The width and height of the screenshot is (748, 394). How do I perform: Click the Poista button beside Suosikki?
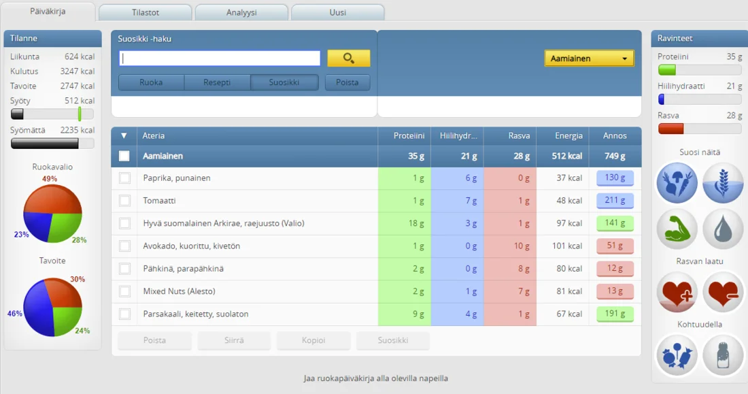point(347,82)
